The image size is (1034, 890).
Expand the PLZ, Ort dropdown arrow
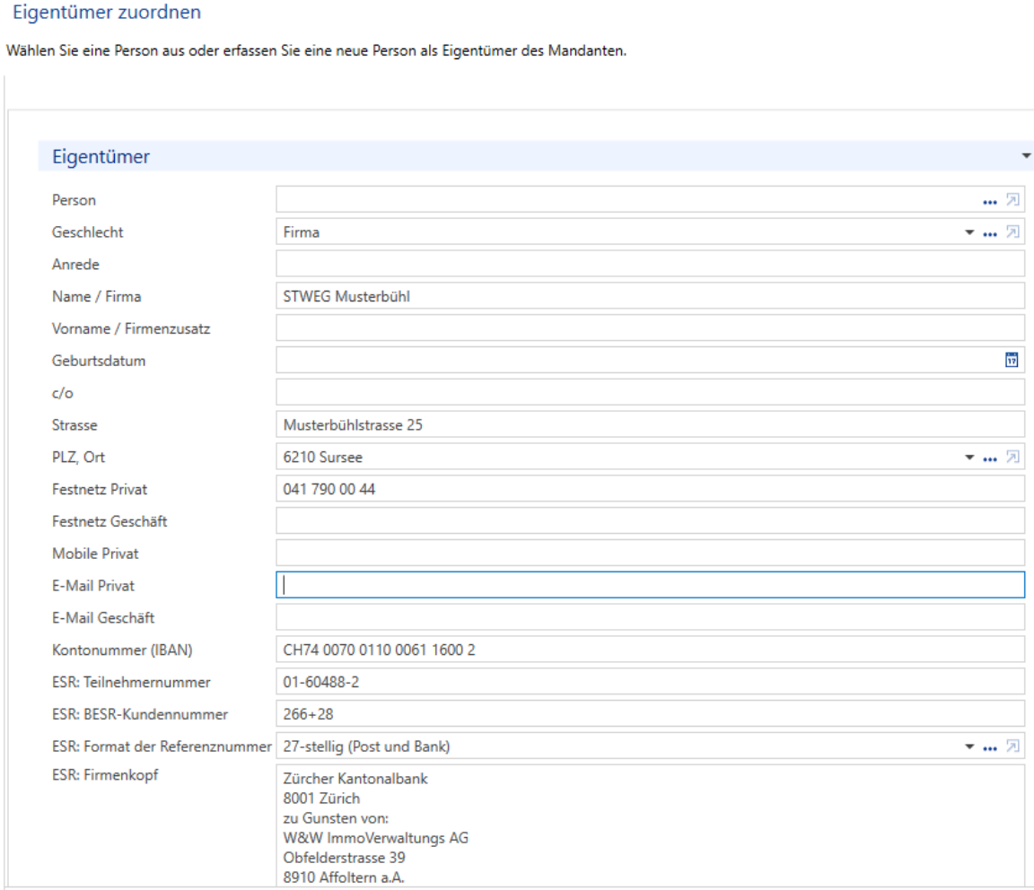pyautogui.click(x=969, y=457)
